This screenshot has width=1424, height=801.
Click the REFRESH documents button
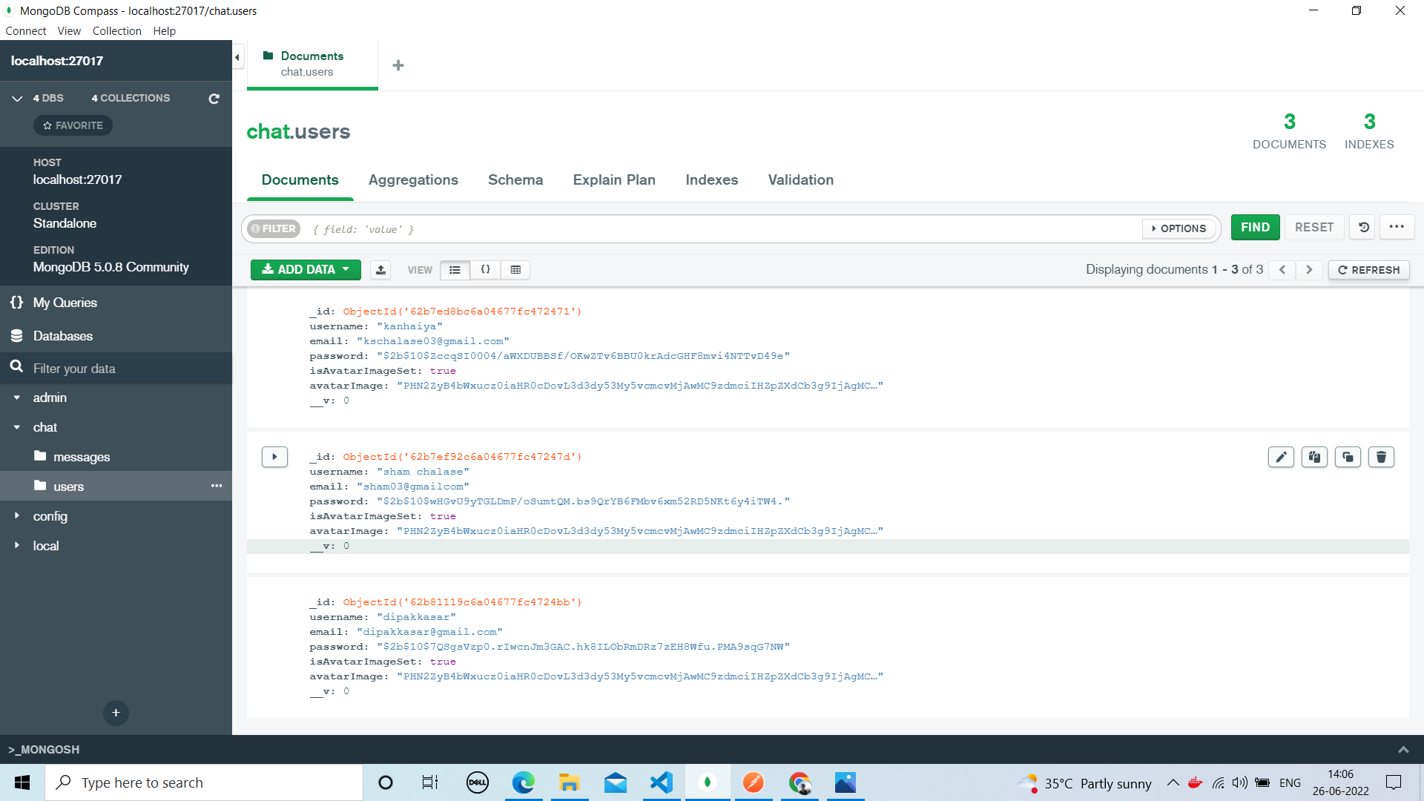point(1368,270)
